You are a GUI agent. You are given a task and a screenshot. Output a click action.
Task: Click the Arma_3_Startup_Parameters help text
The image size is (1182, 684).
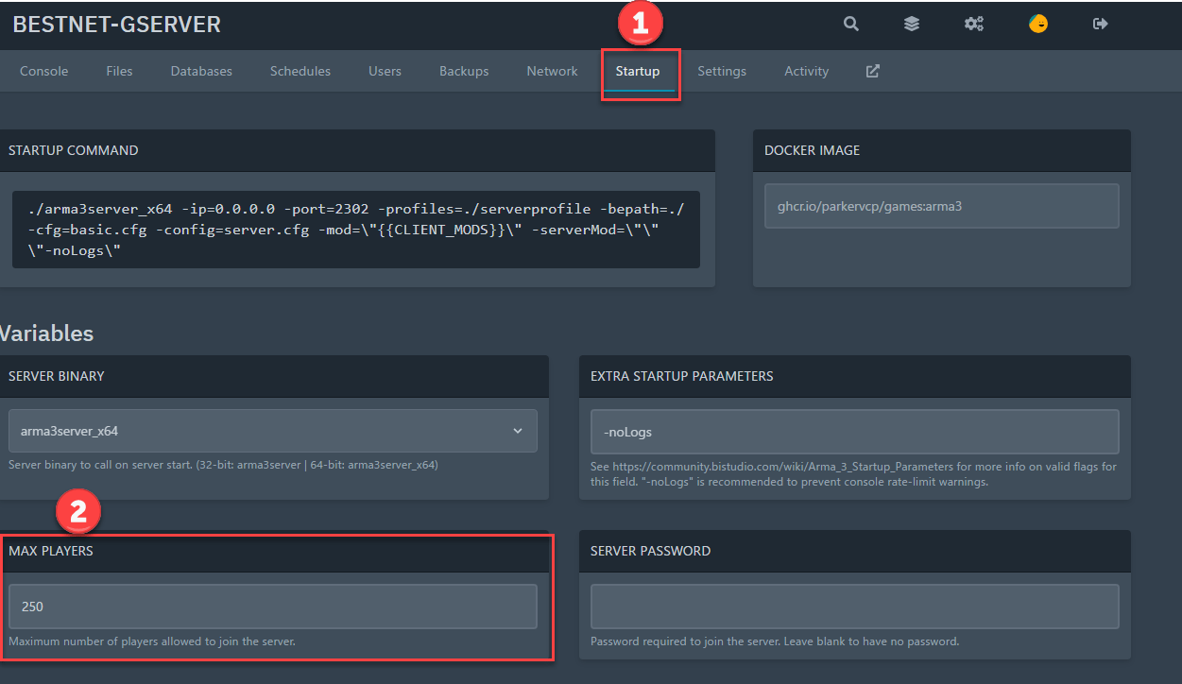coord(853,474)
